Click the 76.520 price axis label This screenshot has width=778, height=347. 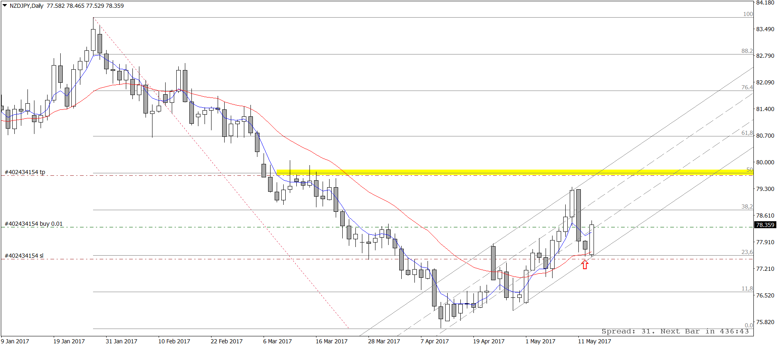tap(765, 295)
